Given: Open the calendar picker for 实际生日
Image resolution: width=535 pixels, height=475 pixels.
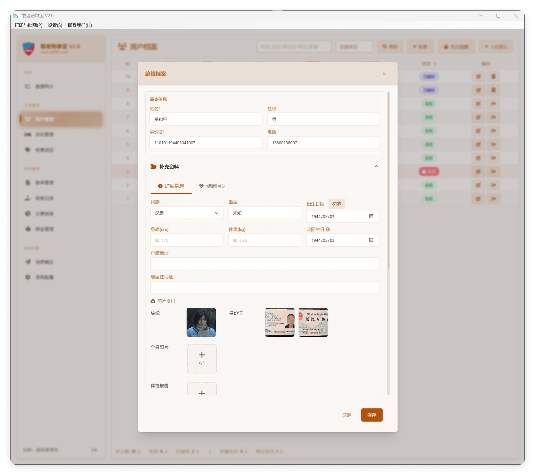Looking at the screenshot, I should click(371, 240).
